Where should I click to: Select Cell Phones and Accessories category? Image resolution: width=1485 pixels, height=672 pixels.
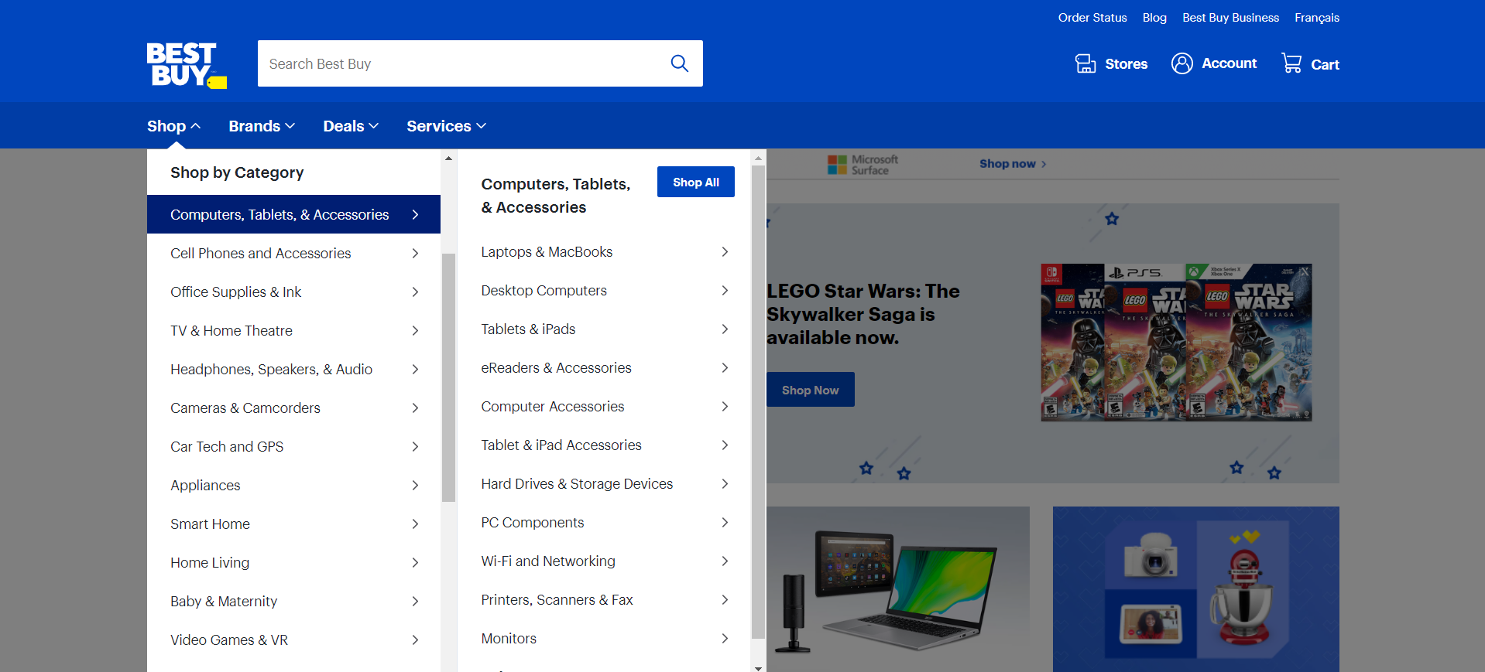tap(261, 254)
